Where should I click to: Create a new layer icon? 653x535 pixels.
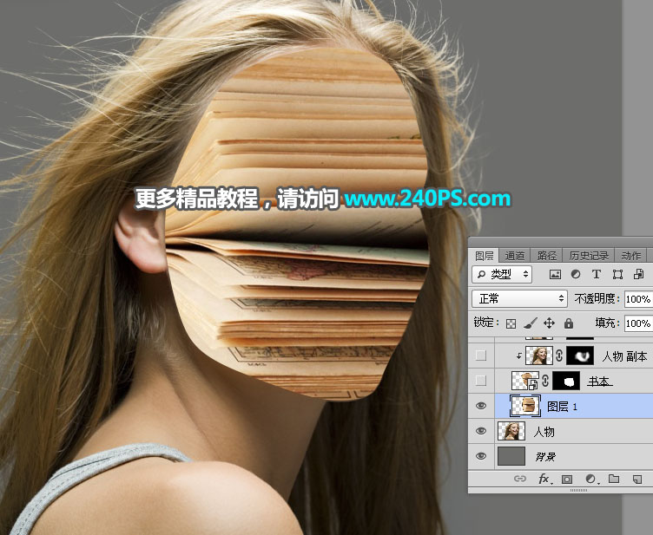coord(637,480)
